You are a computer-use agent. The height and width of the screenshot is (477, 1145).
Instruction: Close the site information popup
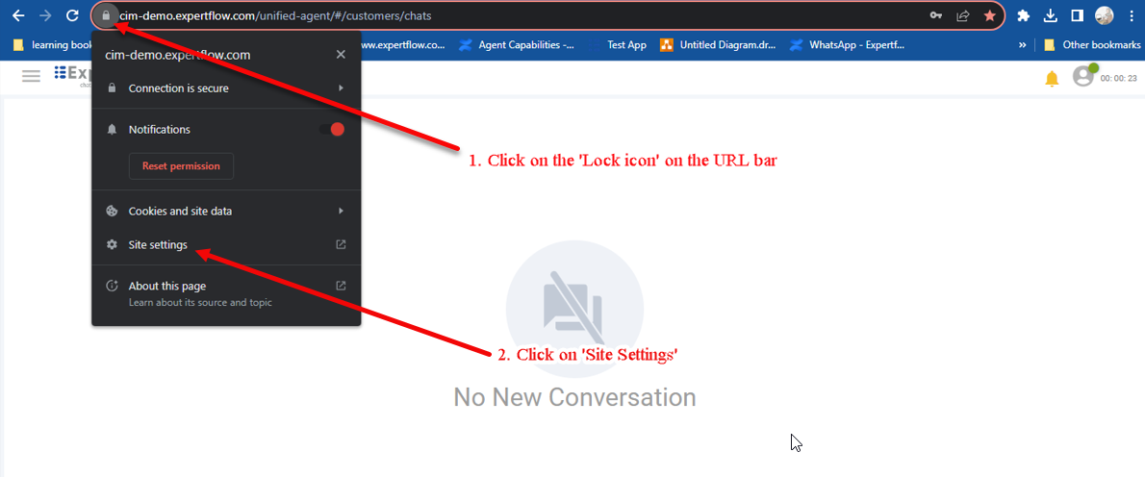click(x=341, y=55)
